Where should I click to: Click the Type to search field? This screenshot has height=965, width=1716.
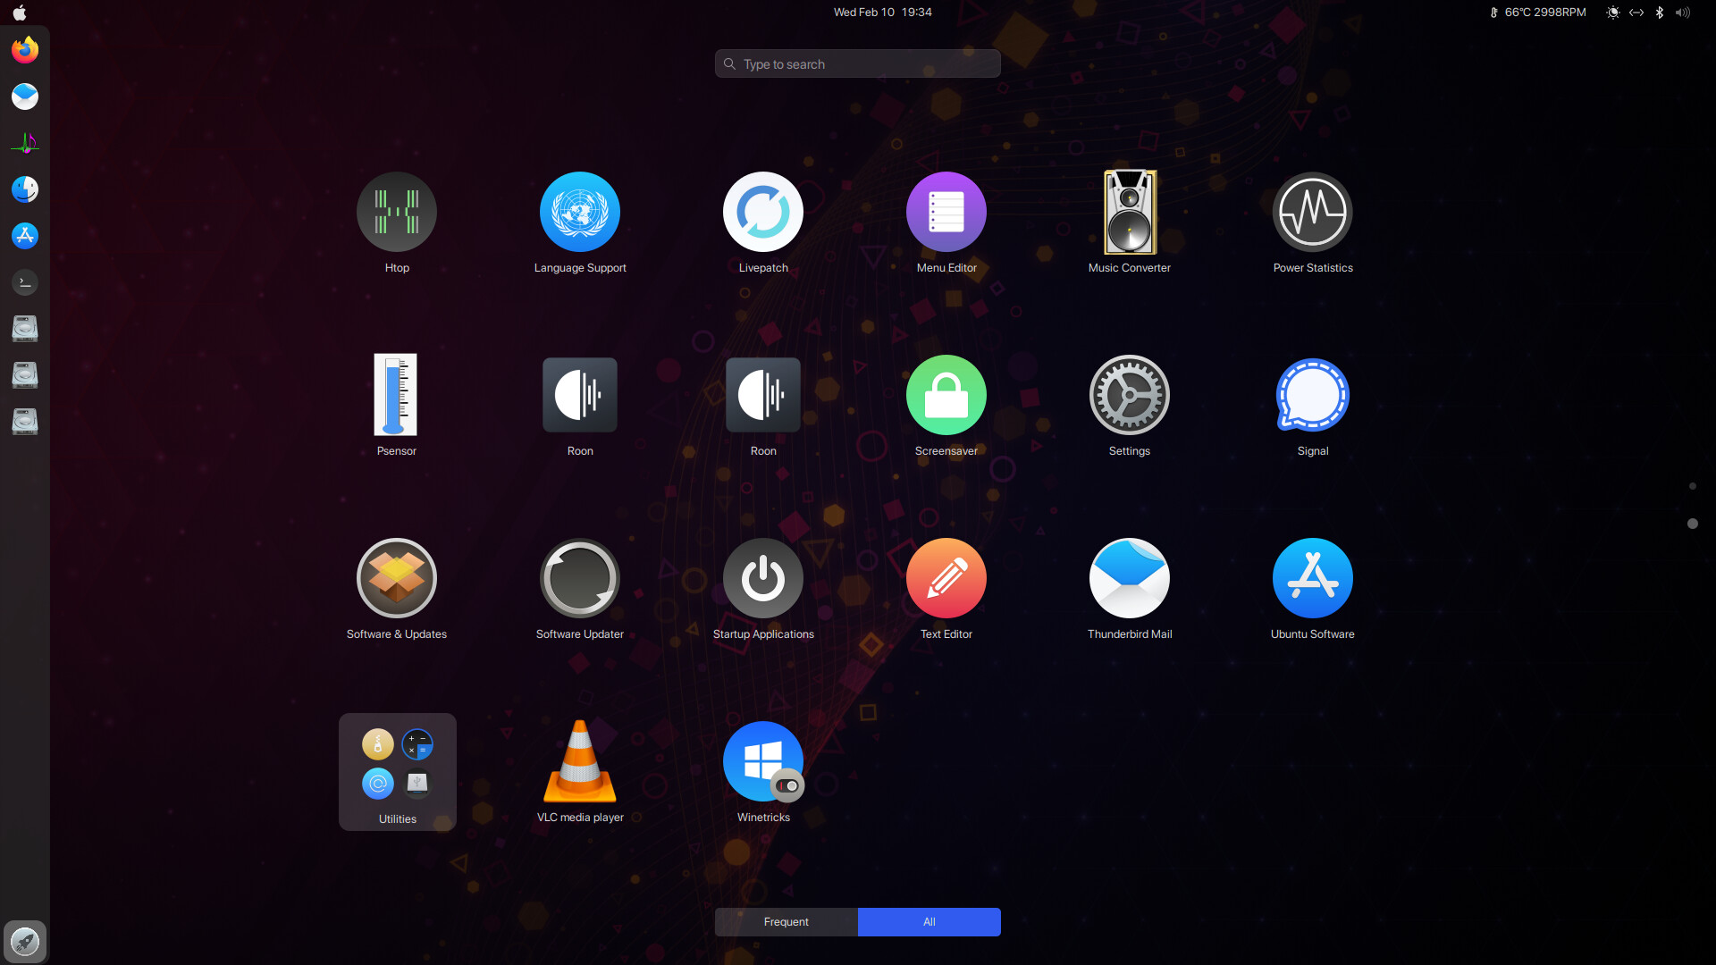click(858, 64)
